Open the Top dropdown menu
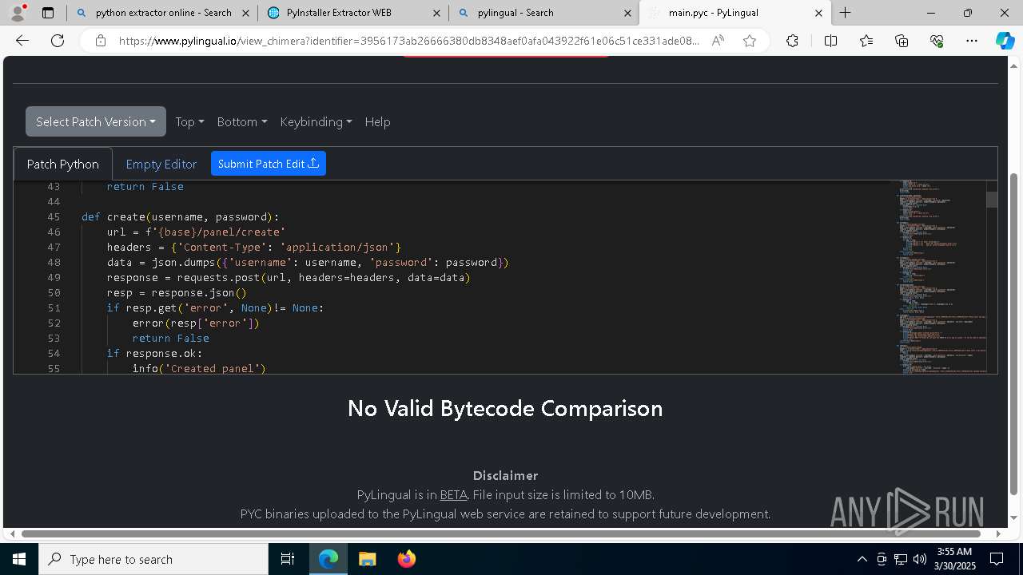The height and width of the screenshot is (575, 1023). 189,121
